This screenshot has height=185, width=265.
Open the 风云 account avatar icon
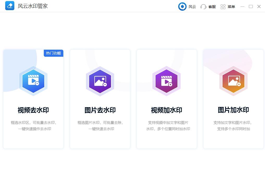pyautogui.click(x=182, y=7)
